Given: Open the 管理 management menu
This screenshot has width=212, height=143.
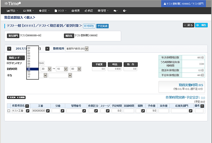Looking at the screenshot, I should (103, 11).
